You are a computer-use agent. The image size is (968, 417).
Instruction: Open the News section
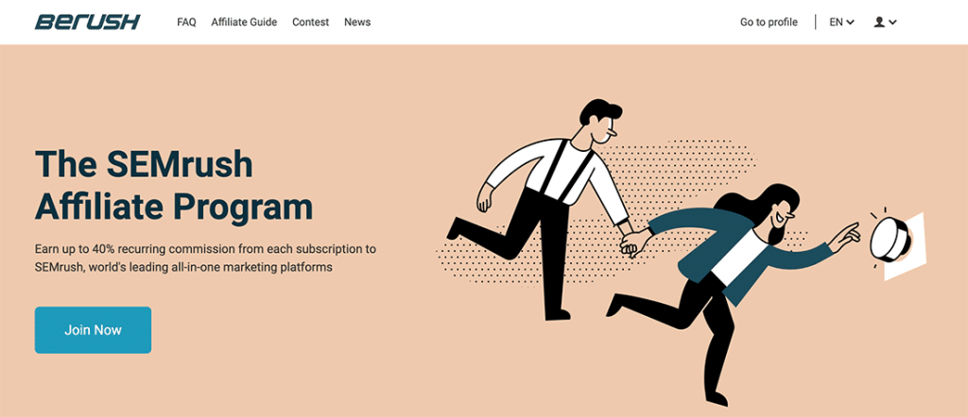coord(357,23)
